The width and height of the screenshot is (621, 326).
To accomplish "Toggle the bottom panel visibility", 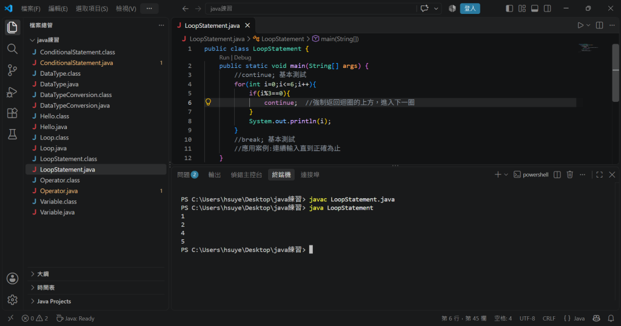I will click(x=535, y=8).
